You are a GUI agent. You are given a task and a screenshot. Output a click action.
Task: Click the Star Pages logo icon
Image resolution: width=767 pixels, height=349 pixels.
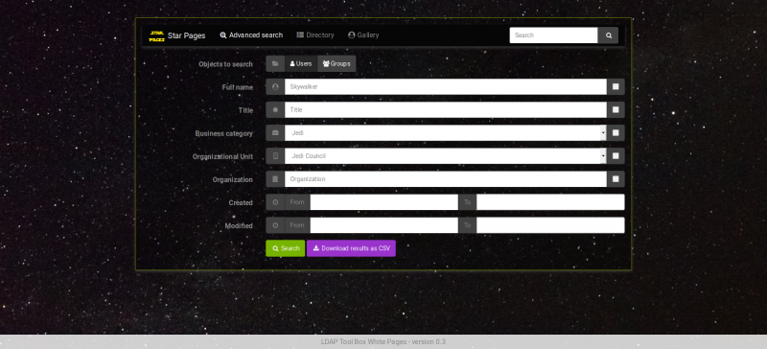(x=156, y=35)
